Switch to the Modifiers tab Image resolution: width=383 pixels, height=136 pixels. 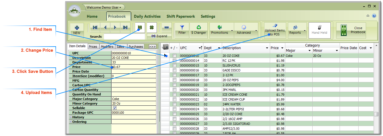click(107, 47)
